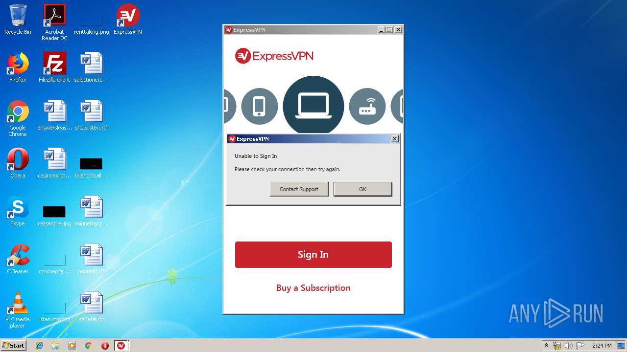Screen dimensions: 627x352
Task: Open the Windows Start menu
Action: [x=14, y=346]
